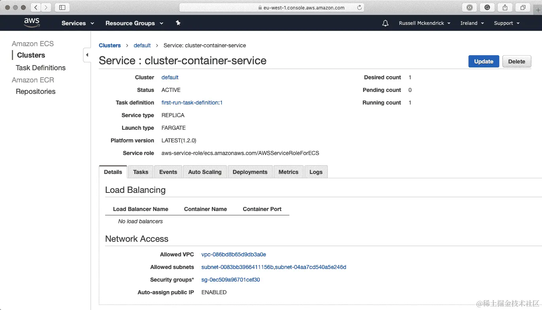Click the REPLICA service type value
This screenshot has width=542, height=310.
(173, 115)
